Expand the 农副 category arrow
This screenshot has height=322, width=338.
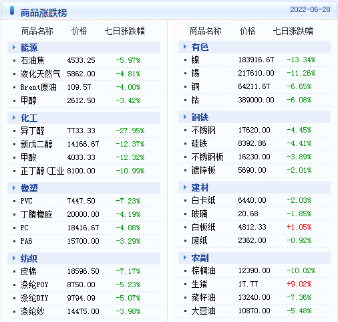[x=185, y=258]
